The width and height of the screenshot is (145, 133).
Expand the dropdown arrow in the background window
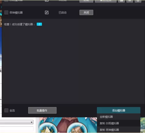click(x=32, y=122)
